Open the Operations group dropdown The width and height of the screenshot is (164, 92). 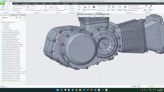6,13
